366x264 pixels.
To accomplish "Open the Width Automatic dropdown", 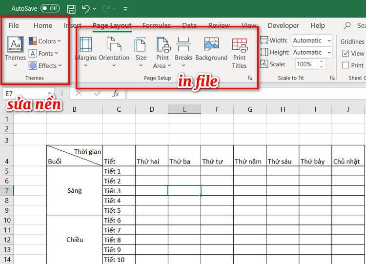I will click(329, 41).
